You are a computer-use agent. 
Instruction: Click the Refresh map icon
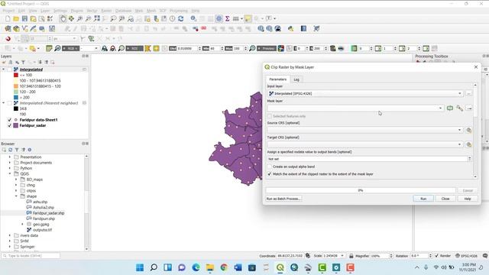click(181, 18)
